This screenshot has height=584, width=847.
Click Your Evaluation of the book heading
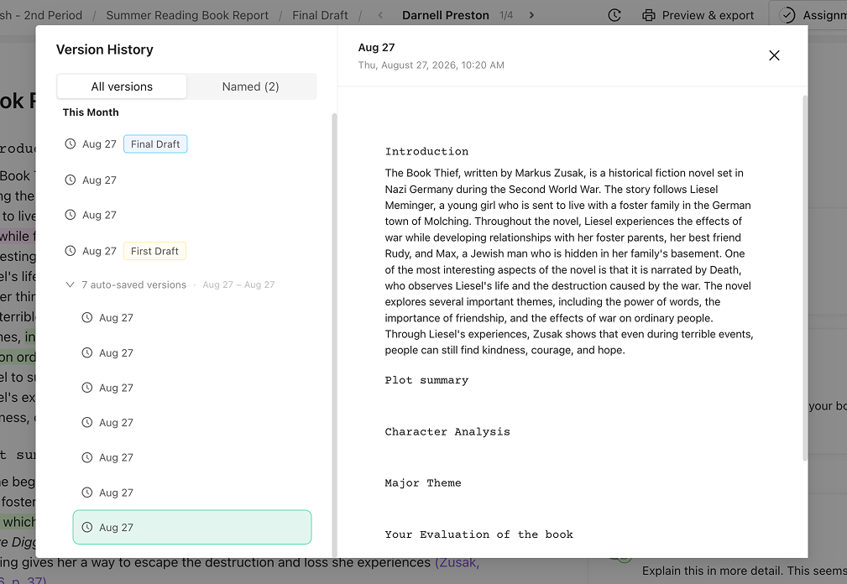click(478, 534)
